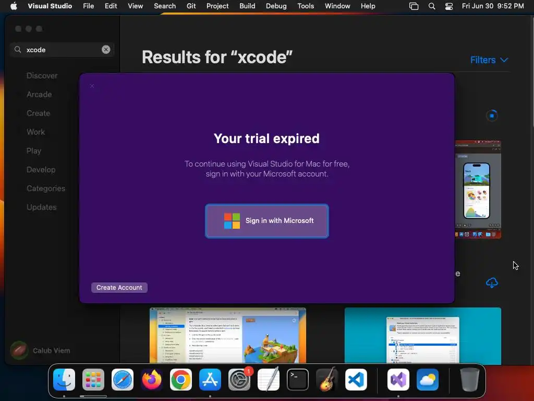
Task: Launch Firefox from the Dock
Action: [152, 380]
